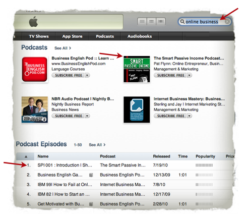Click The Smart Passive In… podcast cell
This screenshot has height=214, width=243.
[x=123, y=165]
